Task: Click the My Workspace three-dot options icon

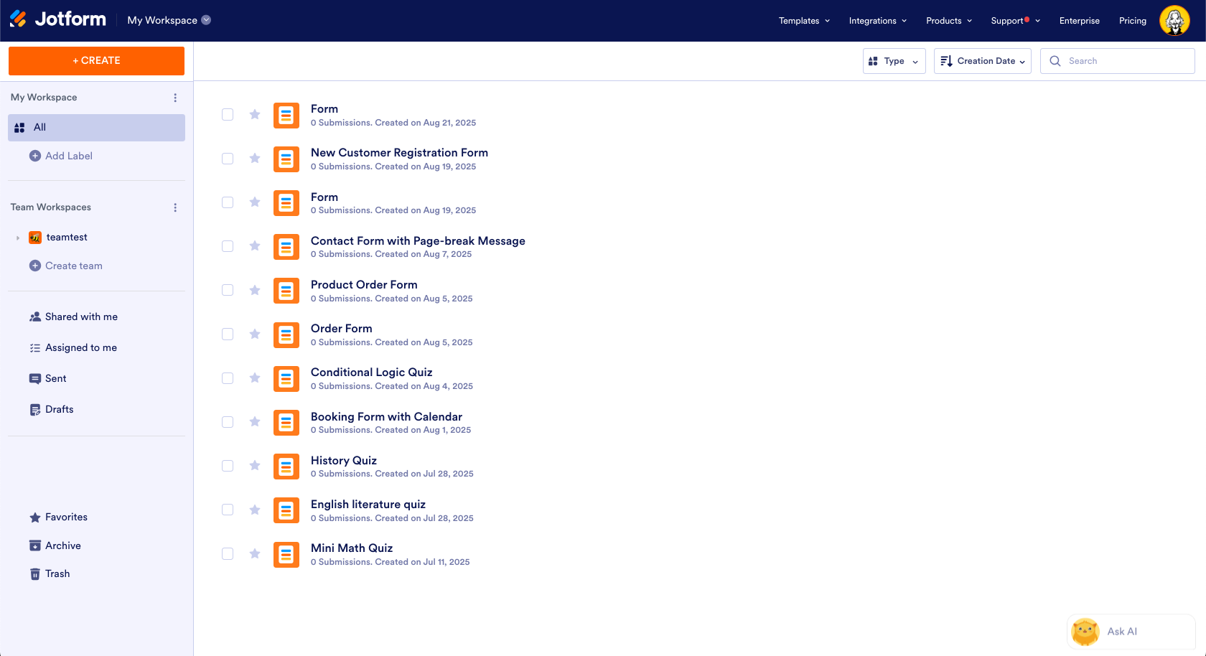Action: point(175,98)
